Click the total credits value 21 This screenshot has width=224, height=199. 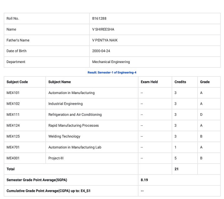click(176, 169)
